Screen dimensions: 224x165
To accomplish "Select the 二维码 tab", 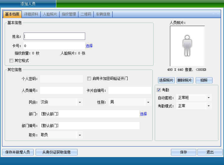I will point(86,14).
